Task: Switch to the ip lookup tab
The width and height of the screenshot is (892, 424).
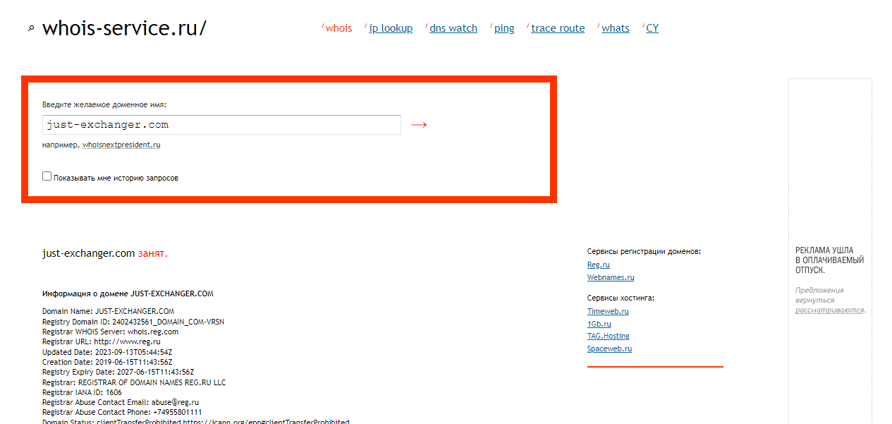Action: pos(391,28)
